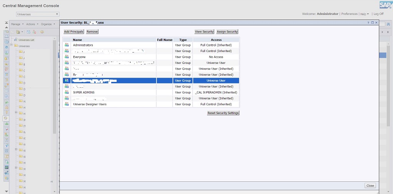
Task: Click the folder toolbar icon
Action: (x=18, y=32)
